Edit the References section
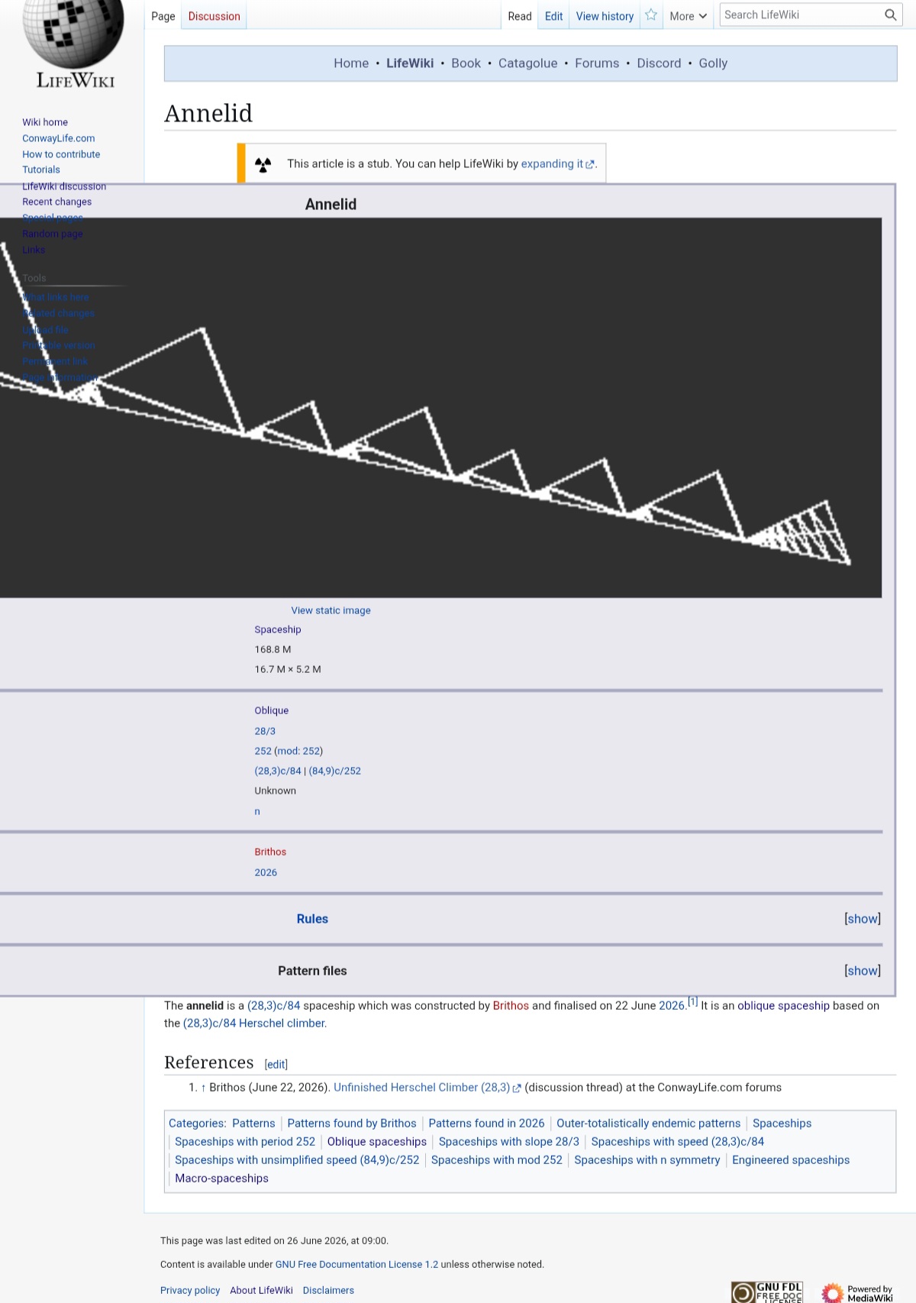916x1303 pixels. pyautogui.click(x=276, y=1064)
